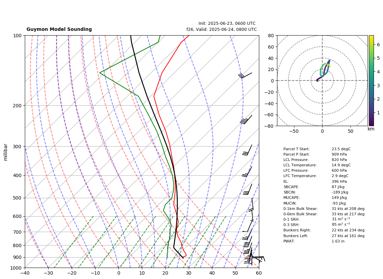Image resolution: width=383 pixels, height=279 pixels.
Task: Click the "Bunkers Left:" label
Action: tap(296, 236)
